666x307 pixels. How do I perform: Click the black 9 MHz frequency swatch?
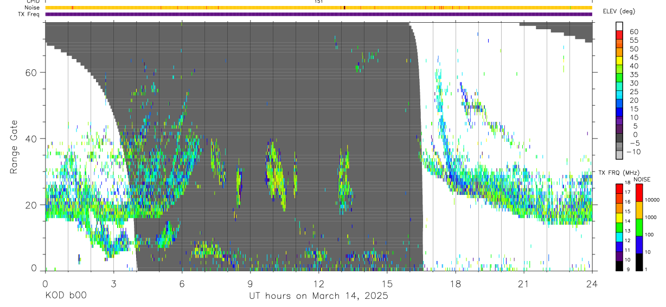coord(619,265)
